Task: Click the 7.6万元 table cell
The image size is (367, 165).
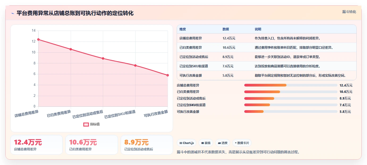Action: [x=228, y=66]
